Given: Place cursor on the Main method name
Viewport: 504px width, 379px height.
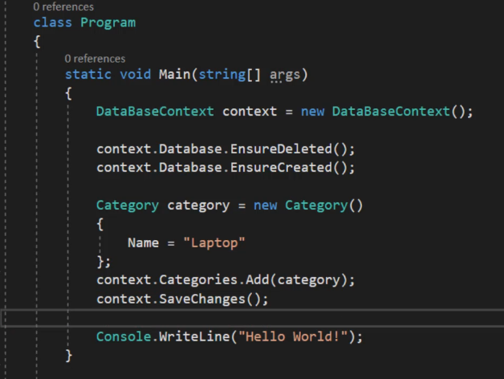Looking at the screenshot, I should pyautogui.click(x=174, y=75).
